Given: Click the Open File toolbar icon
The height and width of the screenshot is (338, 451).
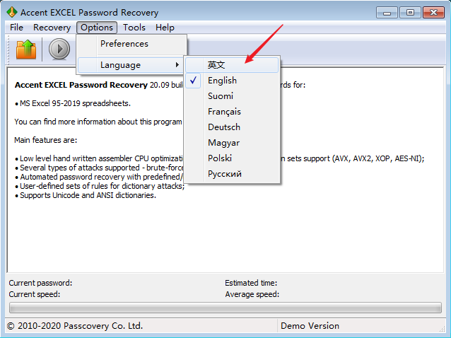Looking at the screenshot, I should point(25,49).
